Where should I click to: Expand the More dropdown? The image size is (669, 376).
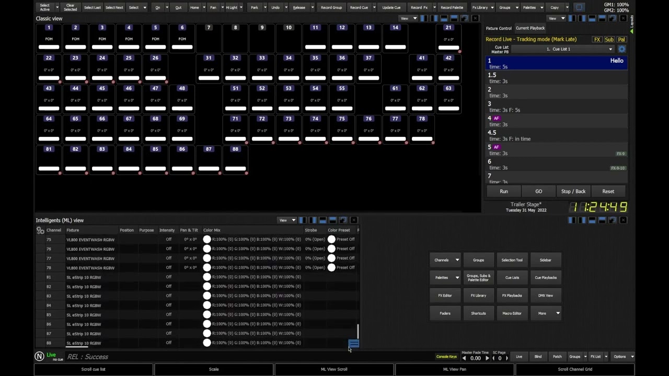pyautogui.click(x=558, y=313)
